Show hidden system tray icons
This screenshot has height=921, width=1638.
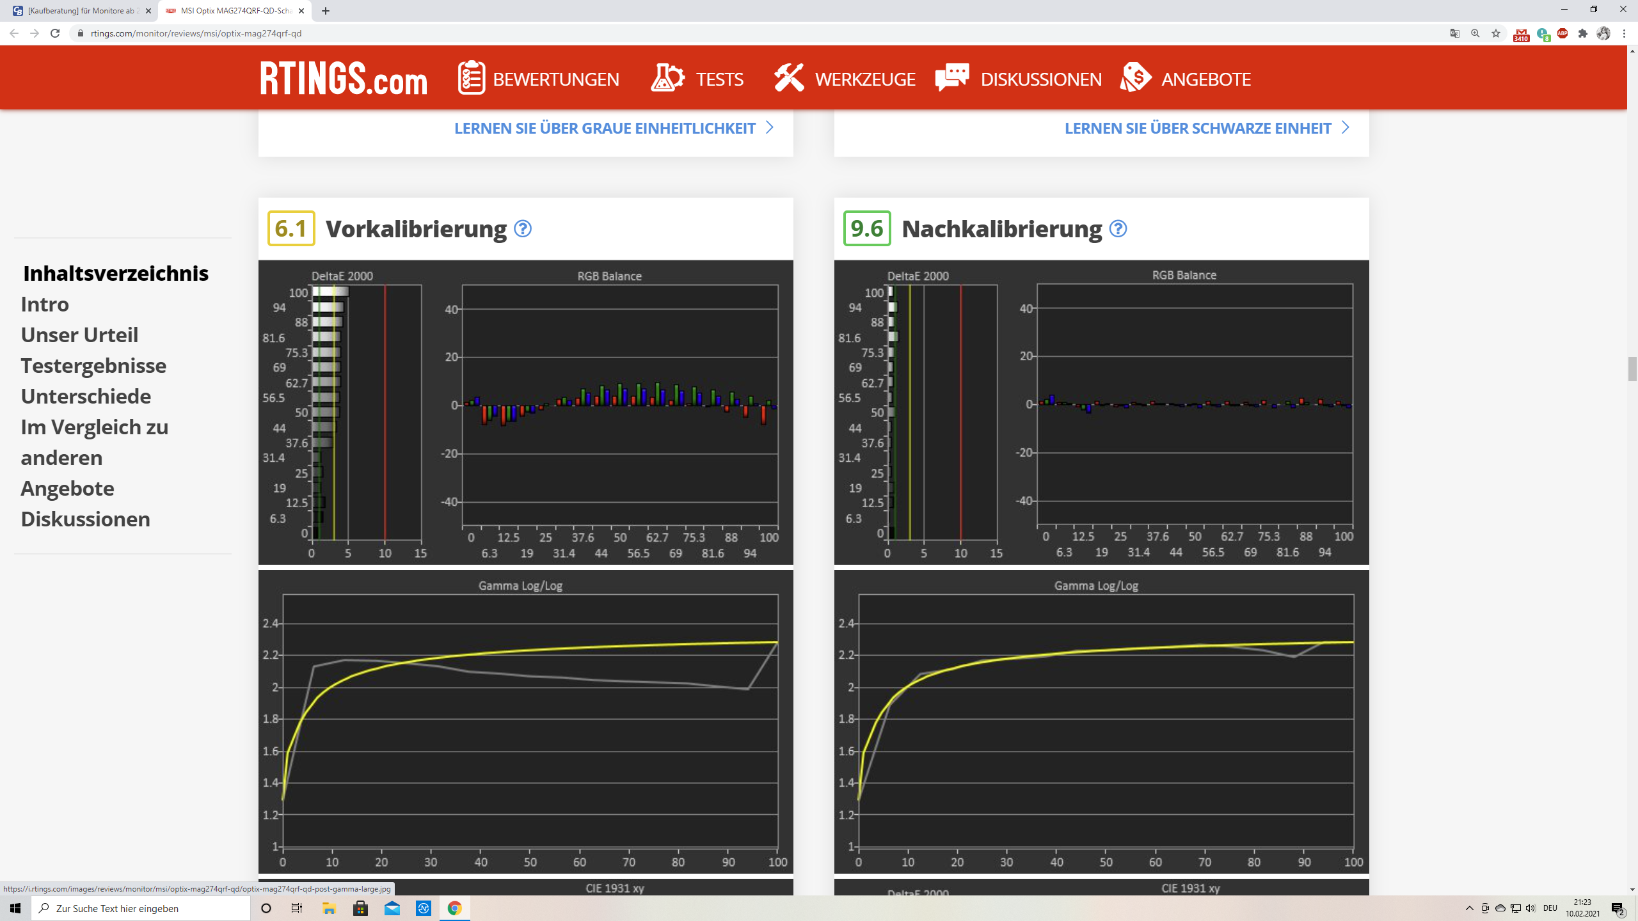point(1469,908)
